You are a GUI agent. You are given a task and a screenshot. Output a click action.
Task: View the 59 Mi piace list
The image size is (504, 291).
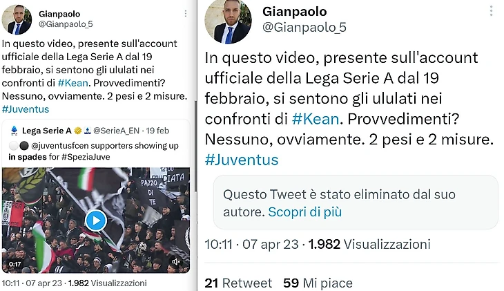tap(318, 283)
